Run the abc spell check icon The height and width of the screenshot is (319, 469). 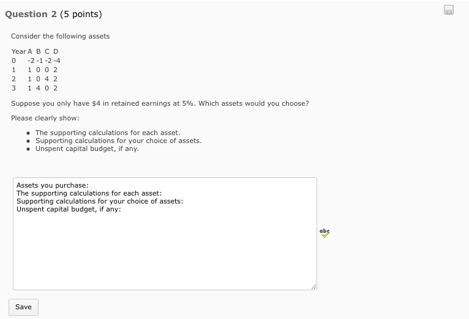325,233
